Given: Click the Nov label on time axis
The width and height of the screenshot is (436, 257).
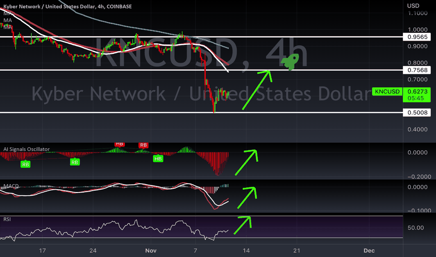Looking at the screenshot, I should [151, 250].
